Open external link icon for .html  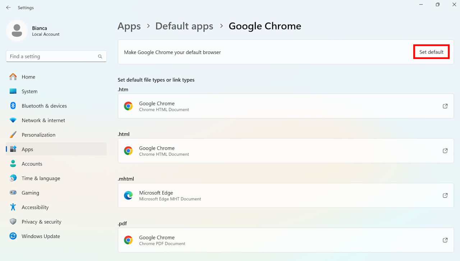coord(445,151)
